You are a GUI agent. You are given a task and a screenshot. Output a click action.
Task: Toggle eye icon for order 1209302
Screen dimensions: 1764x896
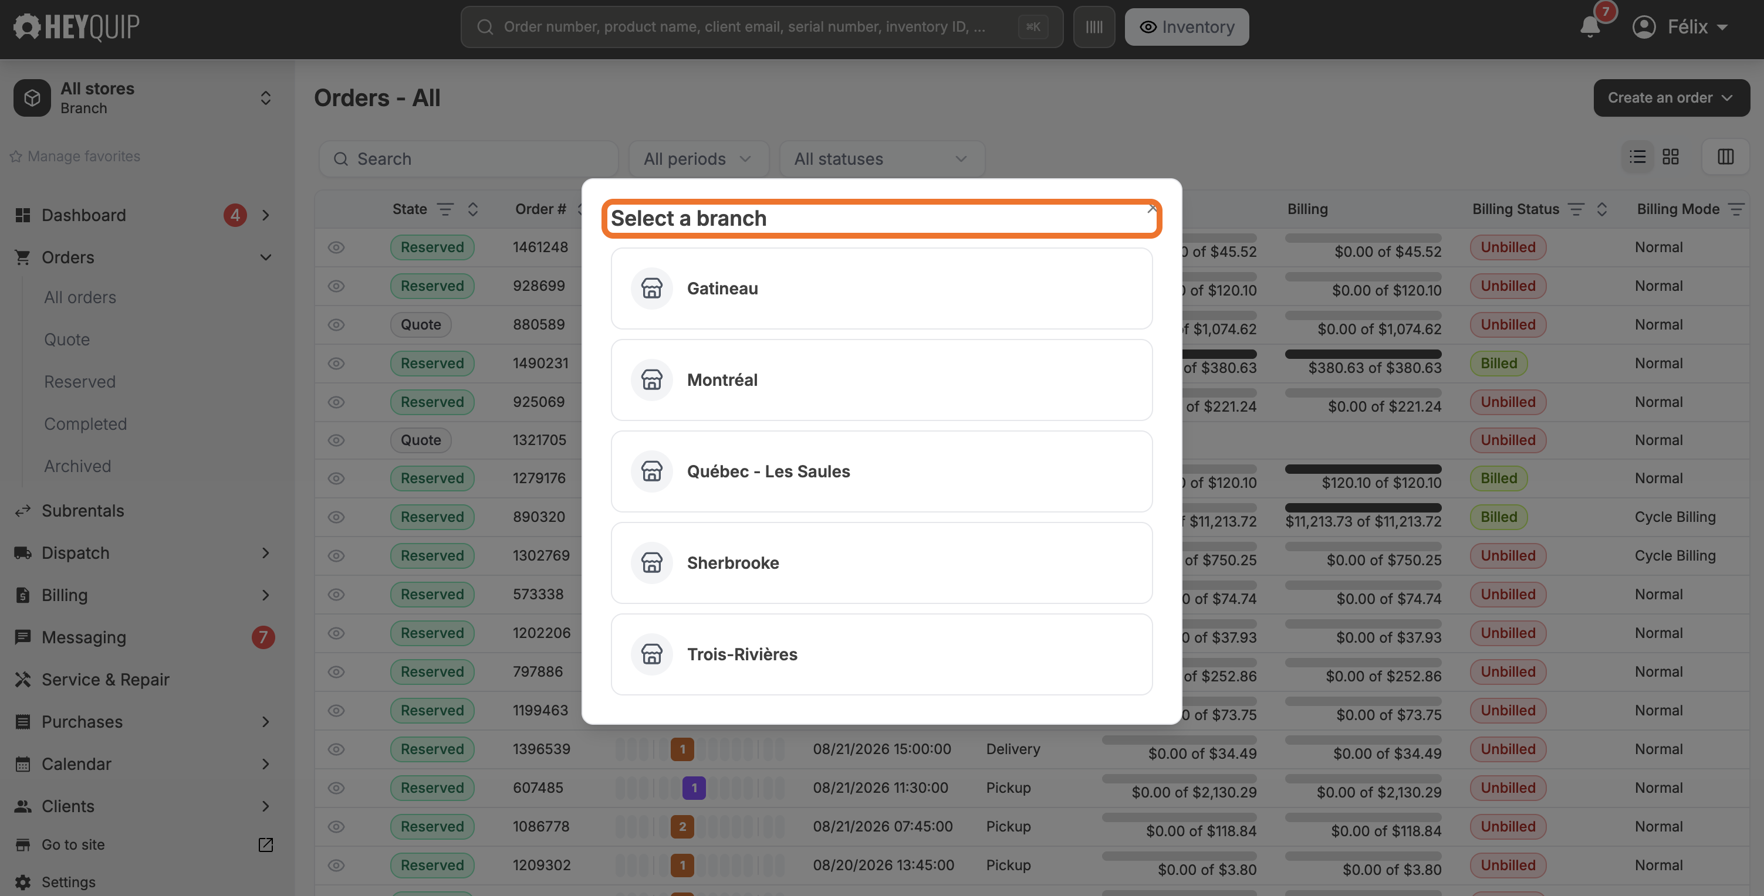336,865
